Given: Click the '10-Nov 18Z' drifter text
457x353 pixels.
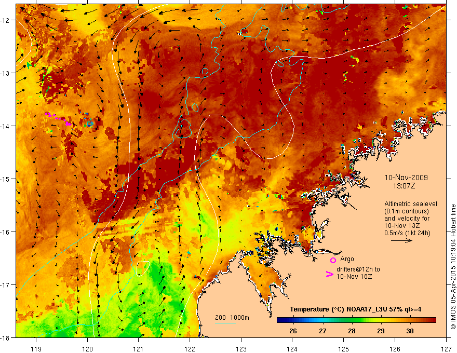Looking at the screenshot, I should tap(354, 276).
